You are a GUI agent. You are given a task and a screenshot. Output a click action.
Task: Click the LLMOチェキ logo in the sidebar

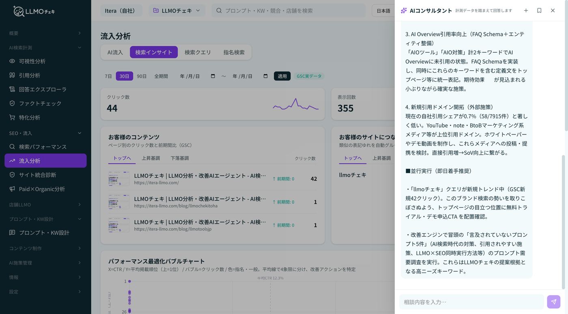tap(34, 11)
